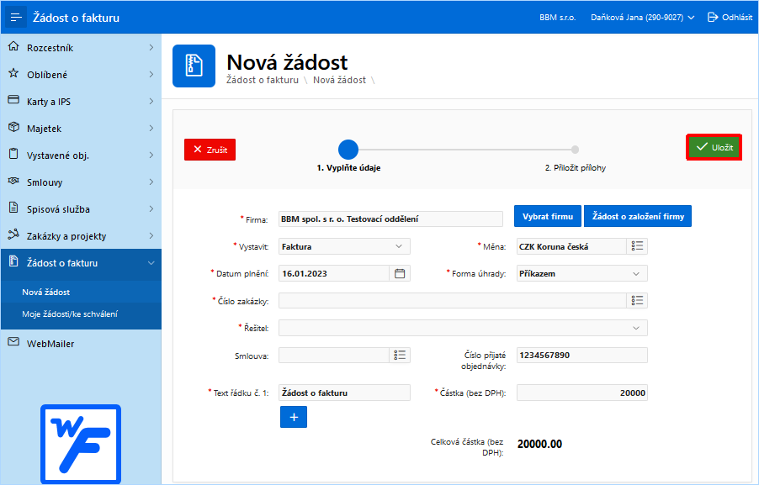Click the Měna field CZK Koruna česká
Screen dimensions: 759x485
(571, 246)
